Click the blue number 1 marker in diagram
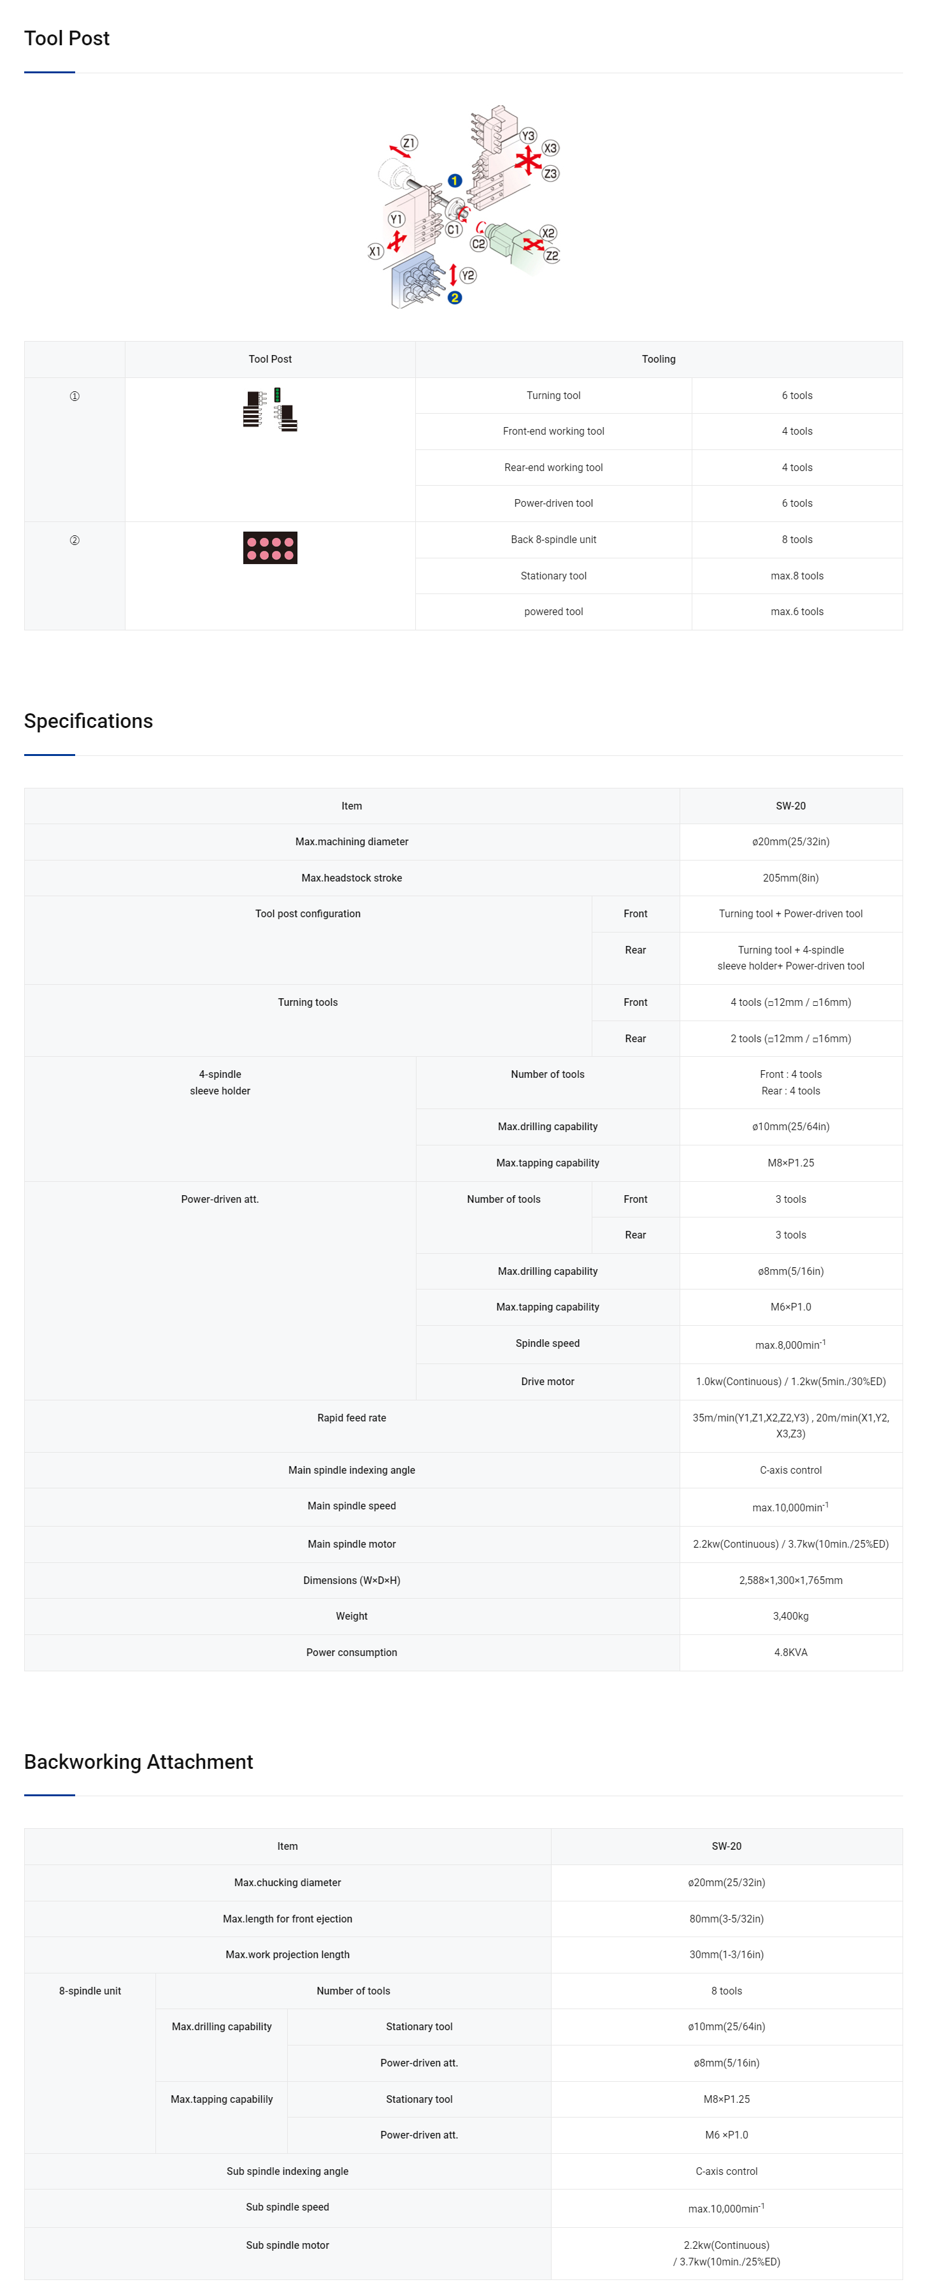 (454, 181)
